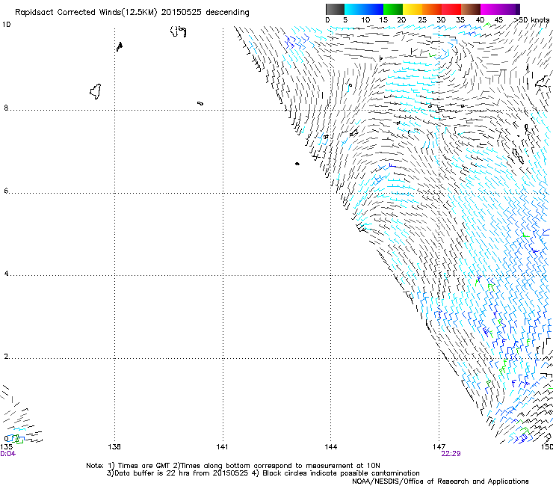Click latitude axis label 8
The image size is (553, 486).
pos(6,108)
